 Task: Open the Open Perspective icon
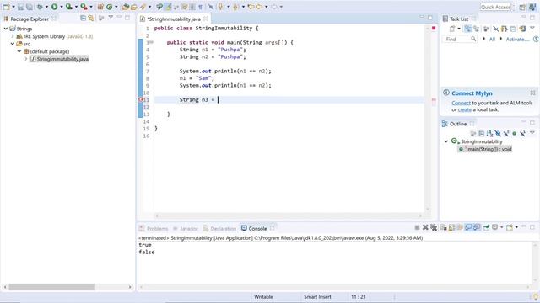522,8
